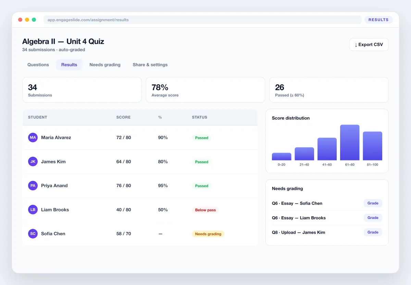411x285 pixels.
Task: Open Priya Anand's PA avatar
Action: pos(33,185)
